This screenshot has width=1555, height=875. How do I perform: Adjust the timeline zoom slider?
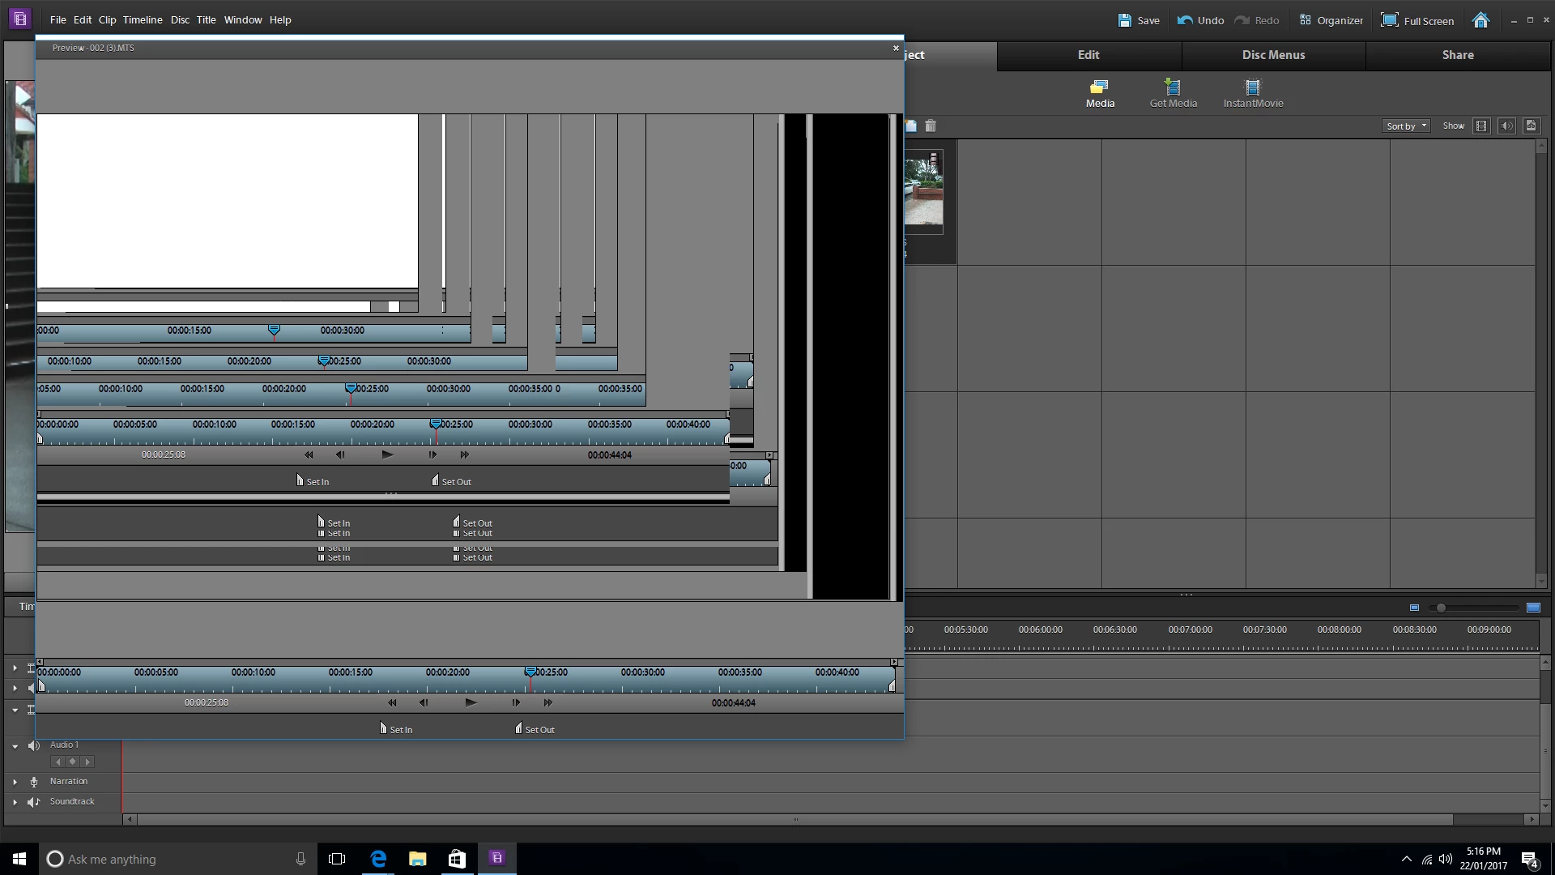tap(1441, 608)
